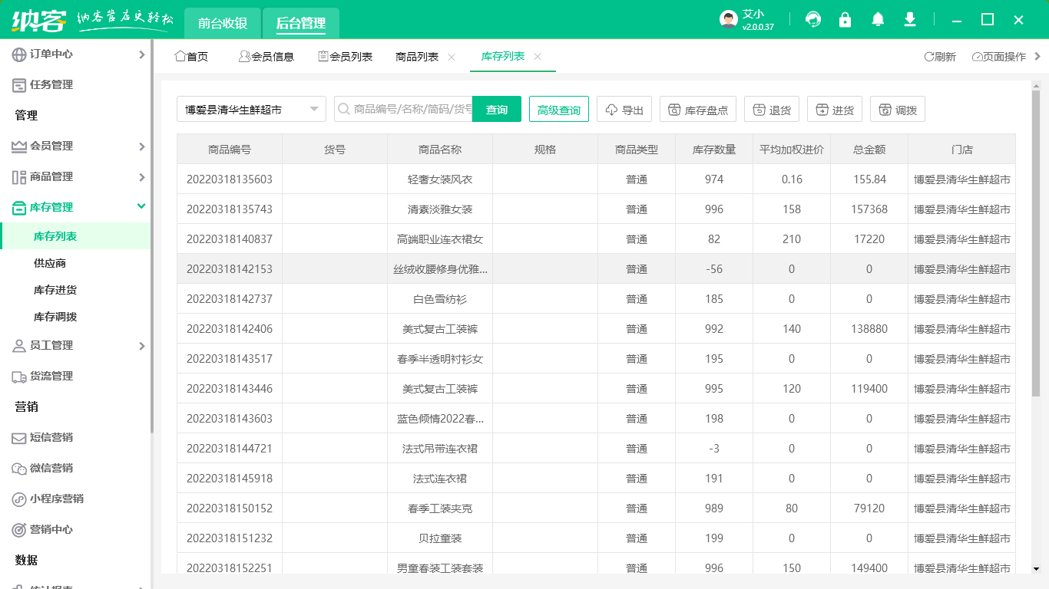Open the 页面操作 menu
1049x589 pixels.
999,57
